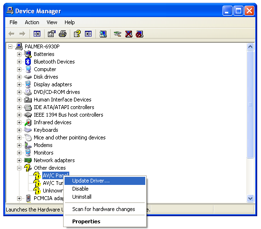
Task: Click the Batteries category icon
Action: coord(28,54)
